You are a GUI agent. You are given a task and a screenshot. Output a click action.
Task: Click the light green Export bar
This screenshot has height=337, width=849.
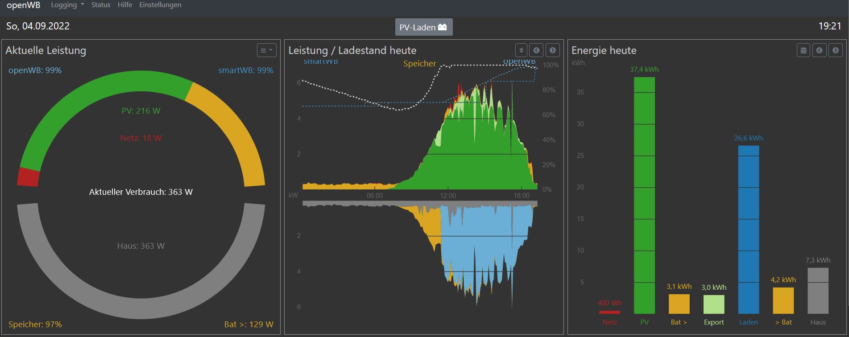click(x=713, y=304)
